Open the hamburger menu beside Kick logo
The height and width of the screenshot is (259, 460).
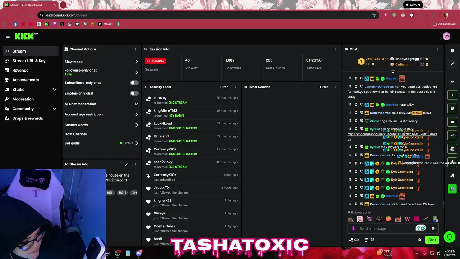[8, 36]
